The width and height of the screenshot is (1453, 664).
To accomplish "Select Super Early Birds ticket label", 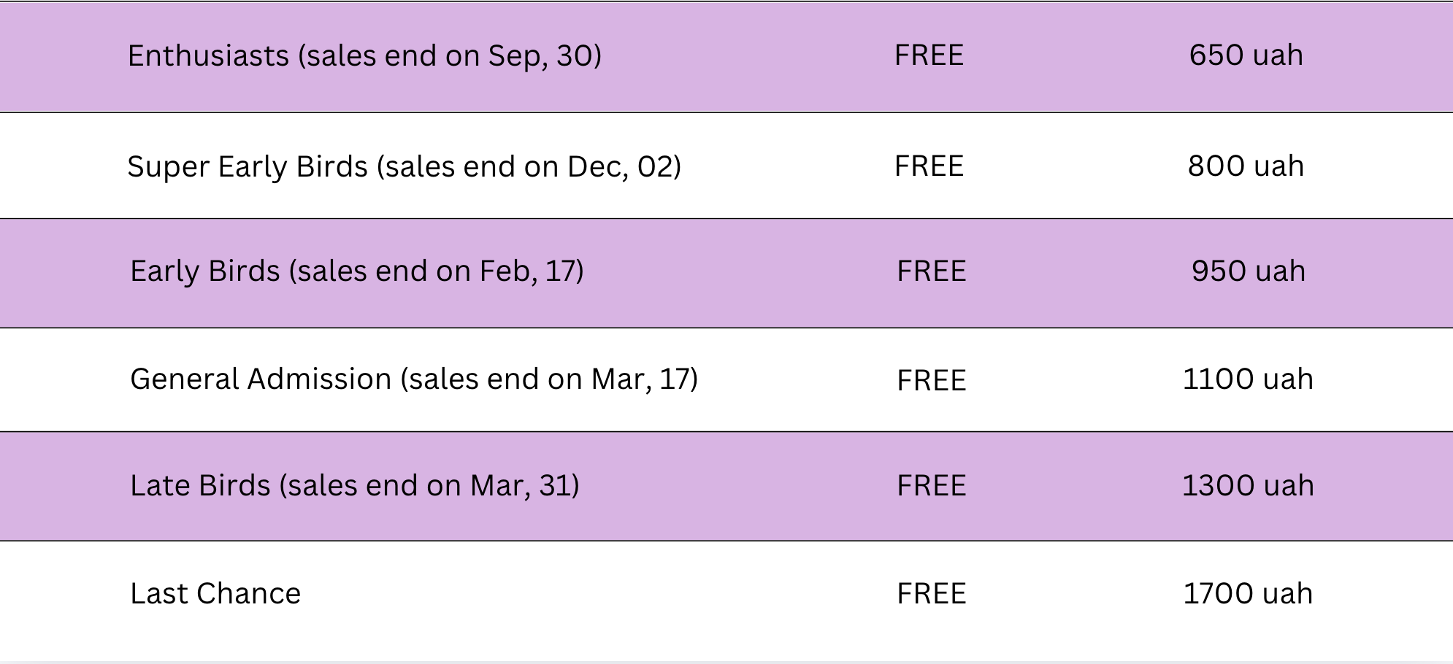I will (x=404, y=167).
